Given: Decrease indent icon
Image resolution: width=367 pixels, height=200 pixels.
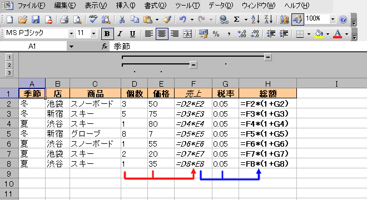Looking at the screenshot, I should (x=271, y=34).
